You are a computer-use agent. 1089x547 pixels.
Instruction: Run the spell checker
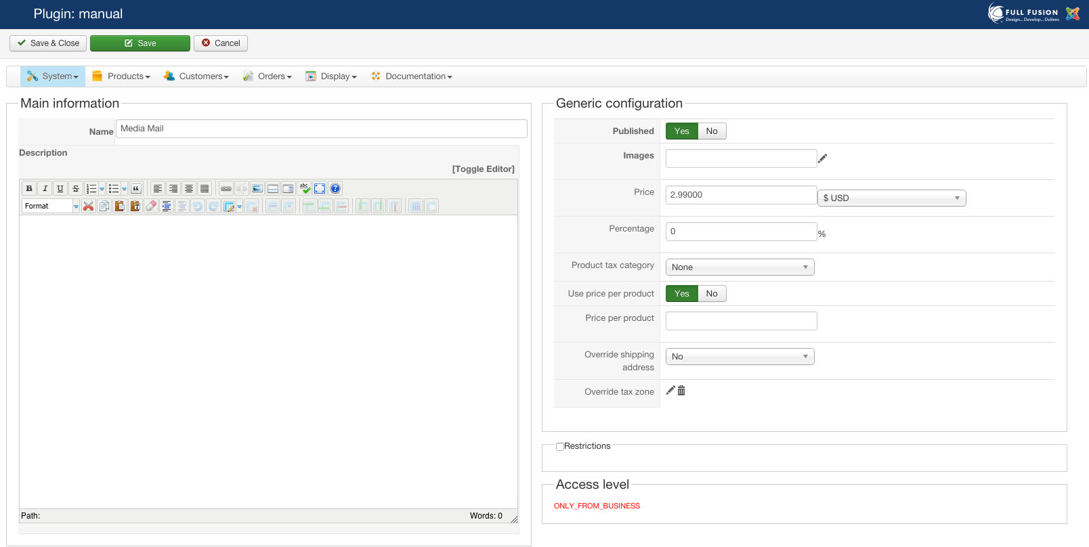click(x=304, y=188)
